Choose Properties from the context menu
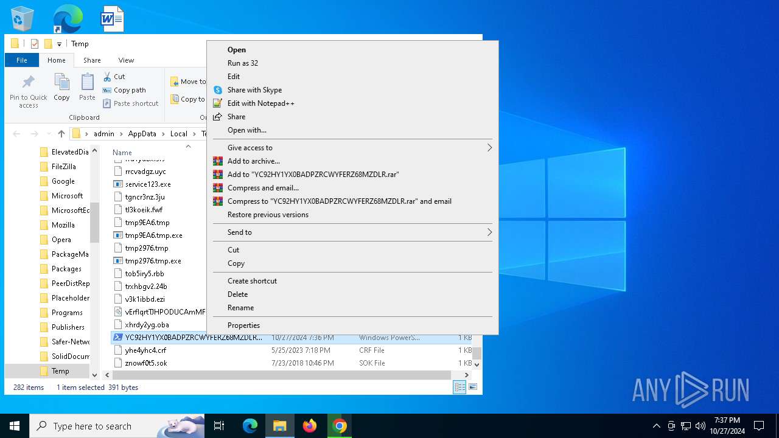779x438 pixels. [243, 325]
